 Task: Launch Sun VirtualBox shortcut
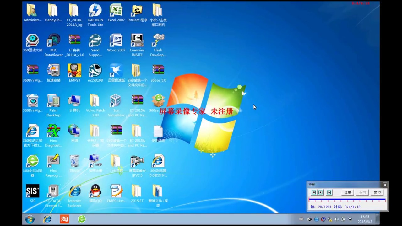click(116, 105)
